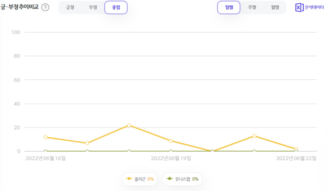Click the green 유니스왑 legend marker icon
The height and width of the screenshot is (191, 328).
169,179
